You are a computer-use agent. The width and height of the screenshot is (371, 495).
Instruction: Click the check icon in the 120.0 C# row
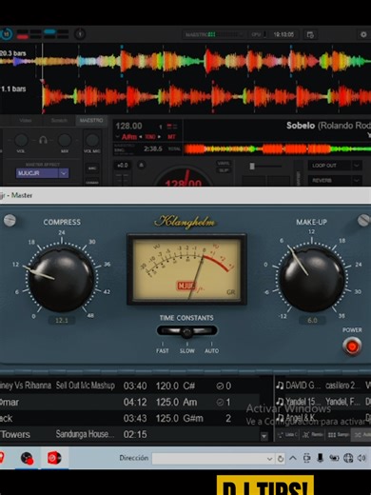click(220, 386)
